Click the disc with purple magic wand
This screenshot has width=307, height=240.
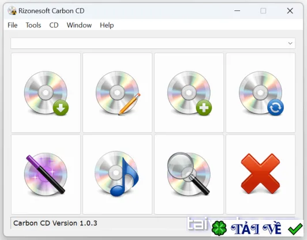tap(46, 174)
